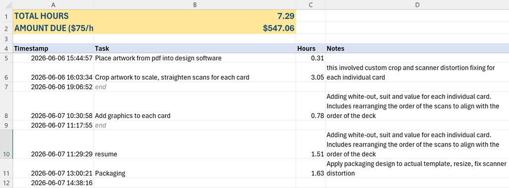Click the Notes header cell

[x=417, y=48]
